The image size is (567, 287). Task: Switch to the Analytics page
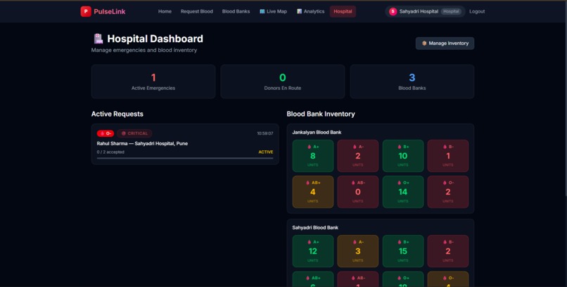[311, 11]
